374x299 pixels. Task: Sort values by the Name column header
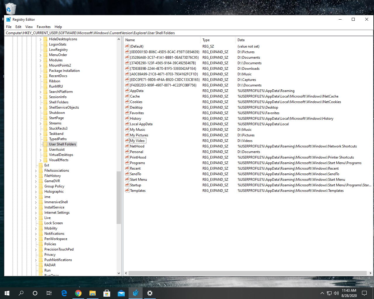(x=162, y=40)
